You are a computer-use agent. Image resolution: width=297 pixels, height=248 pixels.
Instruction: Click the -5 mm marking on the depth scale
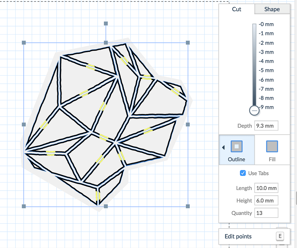coord(266,70)
